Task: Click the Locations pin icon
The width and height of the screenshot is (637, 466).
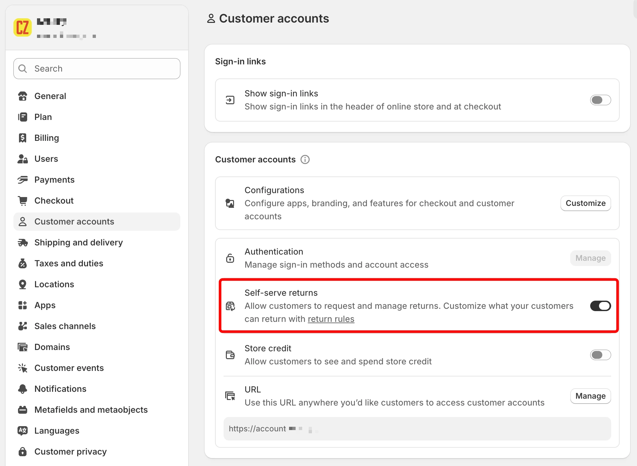Action: (x=23, y=284)
